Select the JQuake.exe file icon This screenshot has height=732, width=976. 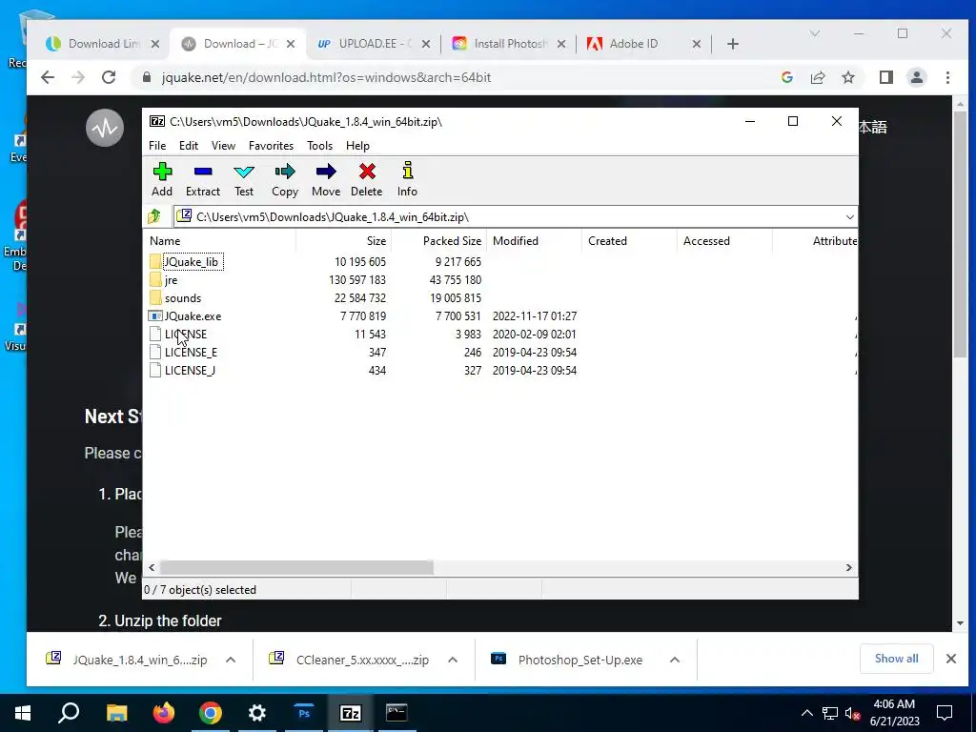click(155, 315)
